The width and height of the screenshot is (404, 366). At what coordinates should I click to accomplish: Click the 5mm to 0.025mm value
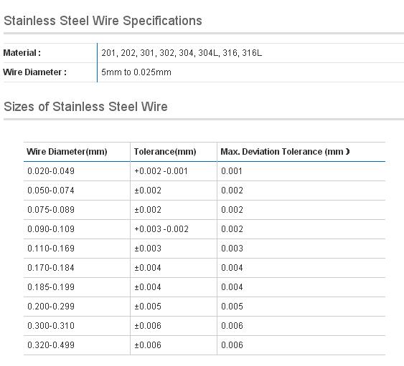(136, 72)
